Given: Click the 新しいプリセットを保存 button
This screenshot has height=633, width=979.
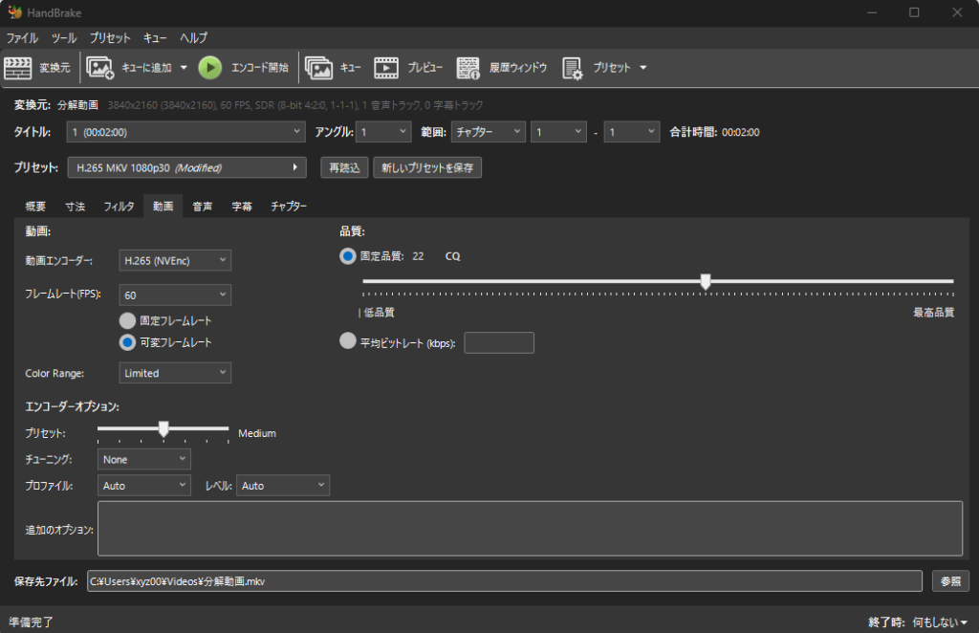Looking at the screenshot, I should 427,168.
